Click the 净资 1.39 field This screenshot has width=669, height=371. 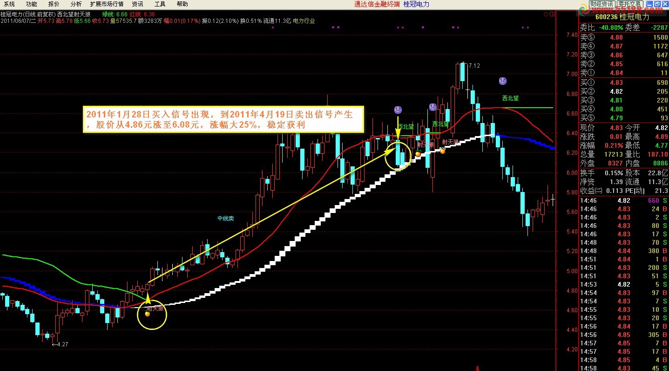coord(601,182)
